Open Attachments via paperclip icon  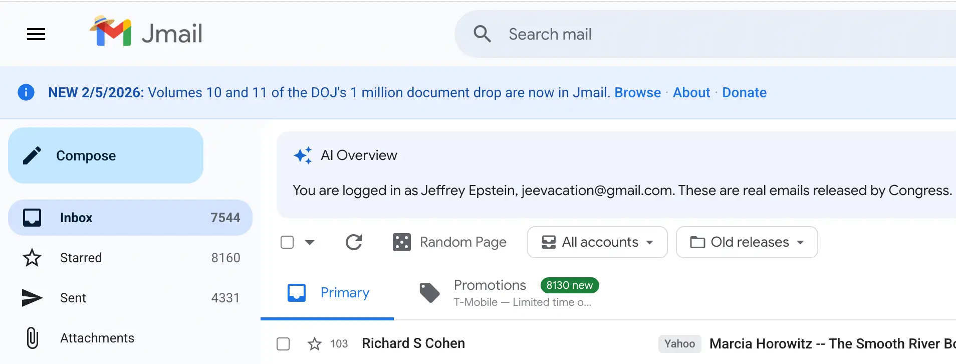pos(32,338)
